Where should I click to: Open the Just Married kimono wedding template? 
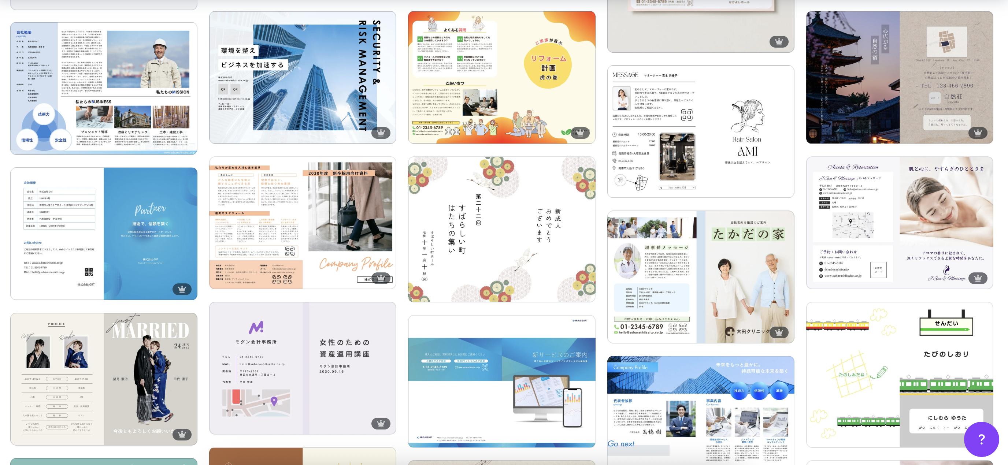point(104,379)
